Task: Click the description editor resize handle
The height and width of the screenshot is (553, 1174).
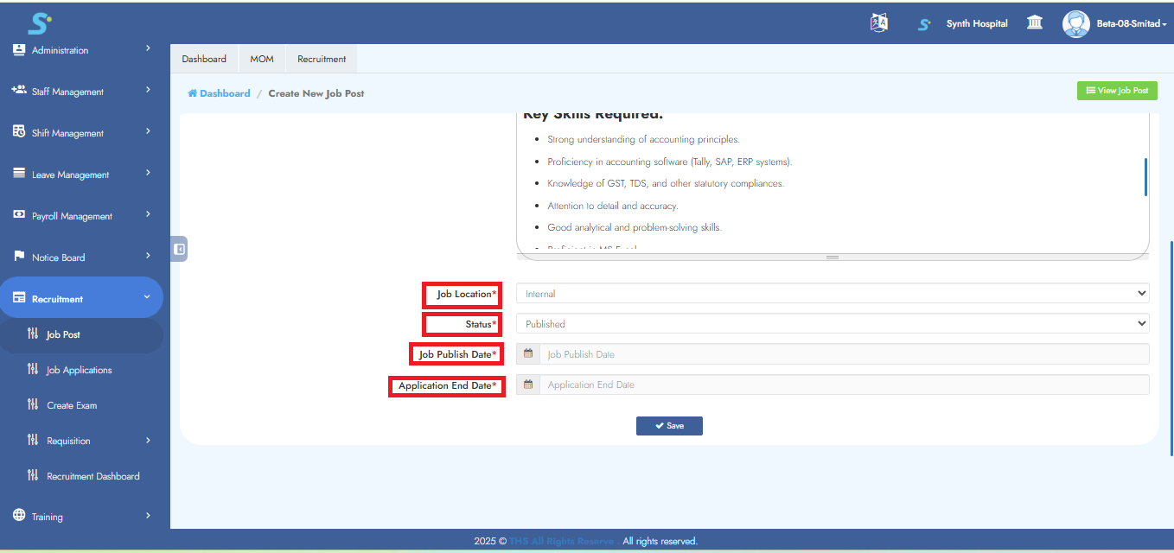Action: (x=833, y=257)
